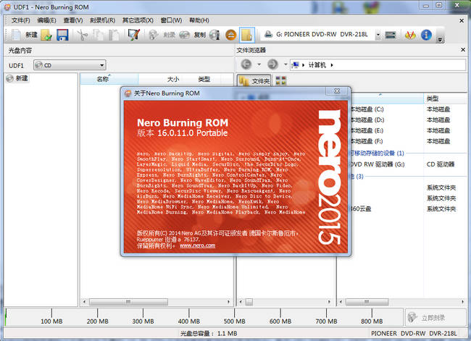Click the Paste clipboard toolbar icon
The image size is (471, 341).
click(114, 35)
